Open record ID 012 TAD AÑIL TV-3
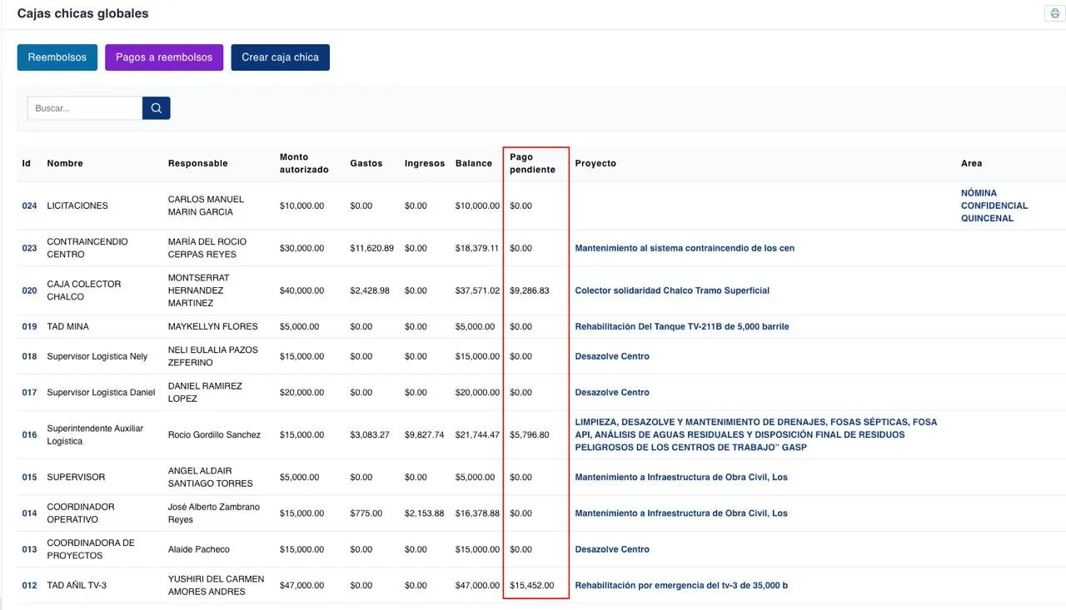Screen dimensions: 1066x610 pos(29,585)
